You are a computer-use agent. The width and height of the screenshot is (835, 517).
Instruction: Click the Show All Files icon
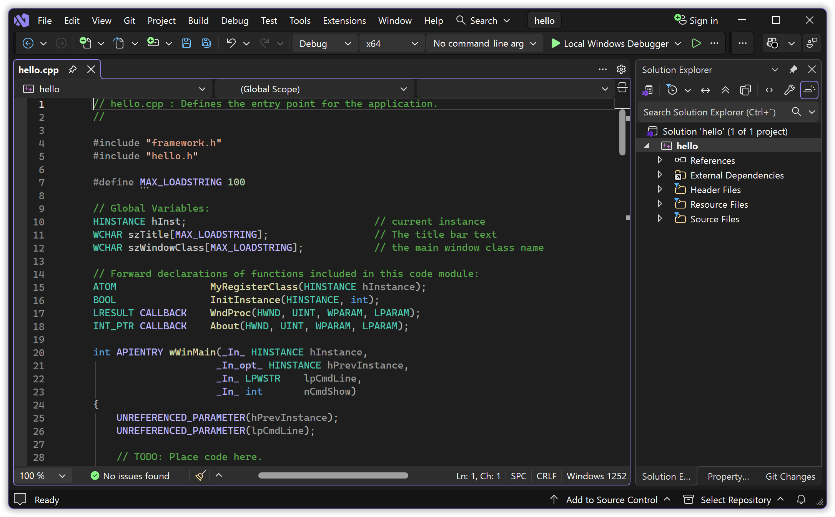coord(745,90)
